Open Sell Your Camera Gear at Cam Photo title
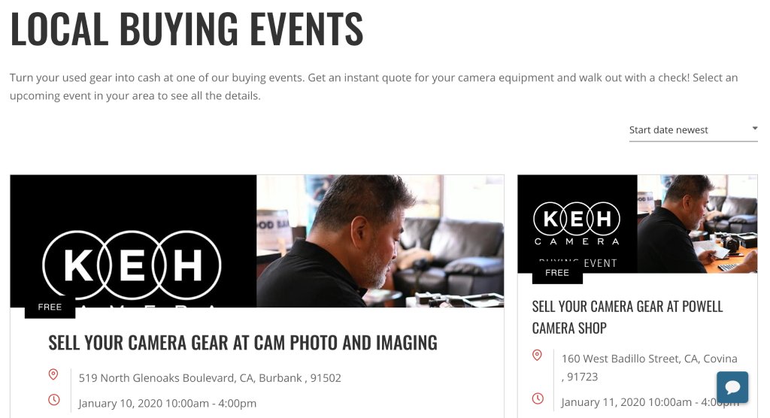770x418 pixels. coord(243,343)
